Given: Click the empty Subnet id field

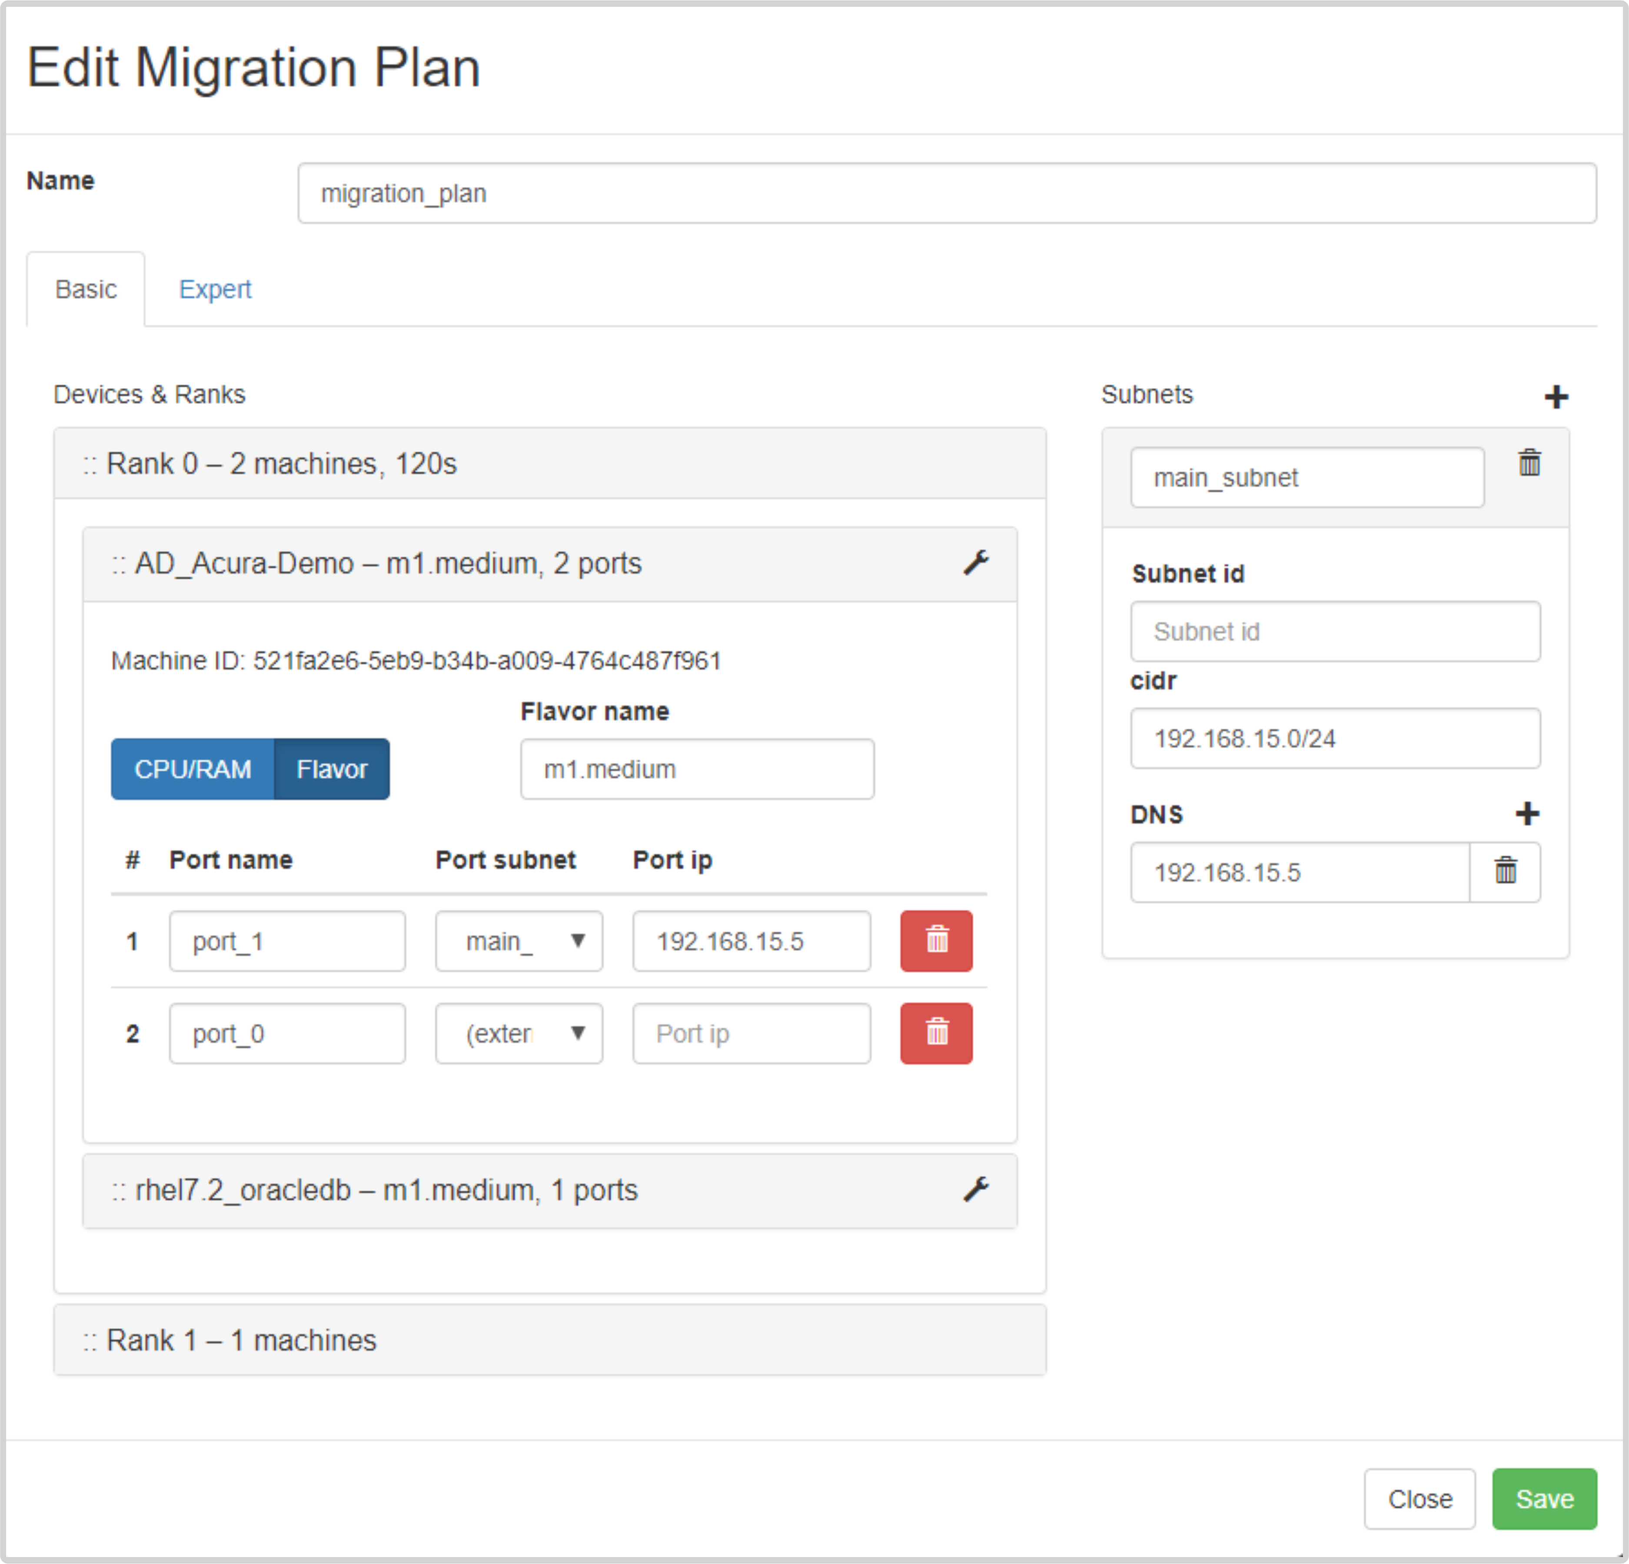Looking at the screenshot, I should tap(1335, 631).
